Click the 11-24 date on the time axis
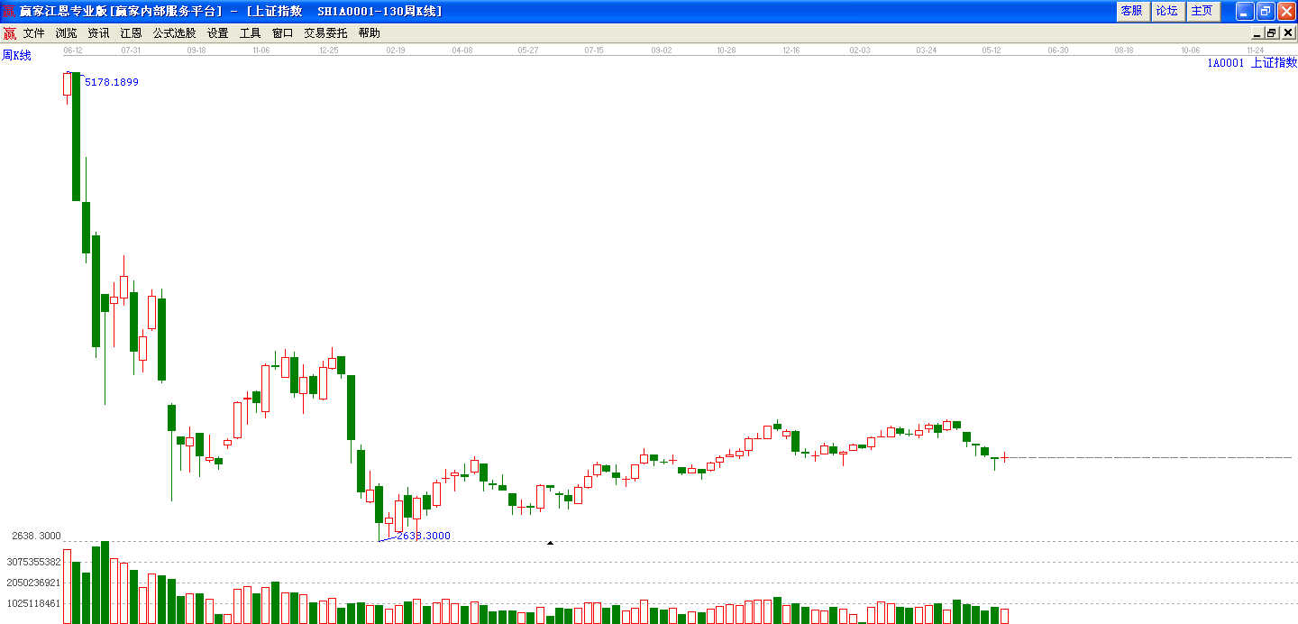Image resolution: width=1298 pixels, height=624 pixels. tap(1256, 50)
